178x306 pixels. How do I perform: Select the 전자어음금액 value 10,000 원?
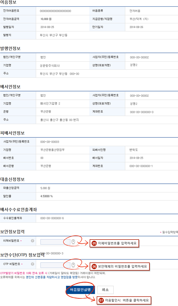pyautogui.click(x=46, y=19)
